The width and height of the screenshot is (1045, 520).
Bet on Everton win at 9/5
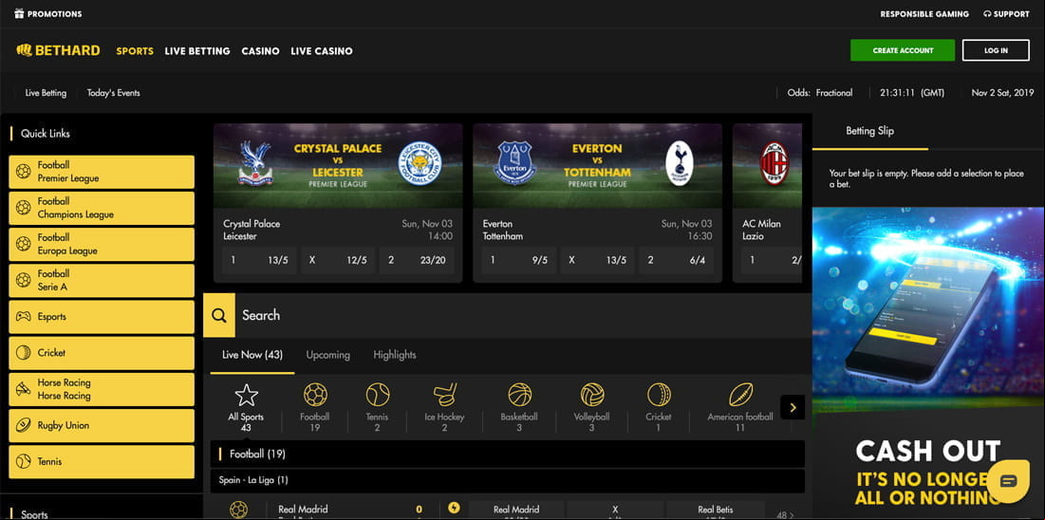click(519, 261)
